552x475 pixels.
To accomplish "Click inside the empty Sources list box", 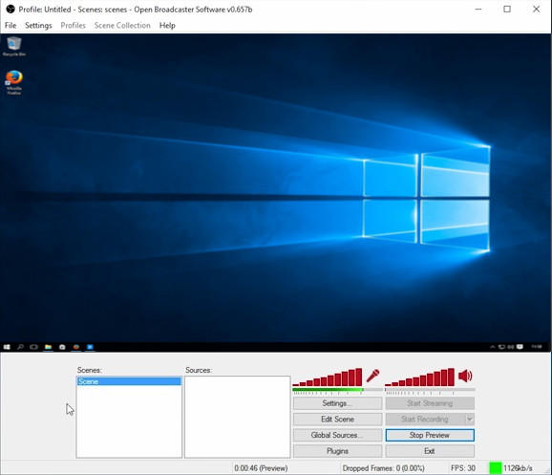I will 237,417.
